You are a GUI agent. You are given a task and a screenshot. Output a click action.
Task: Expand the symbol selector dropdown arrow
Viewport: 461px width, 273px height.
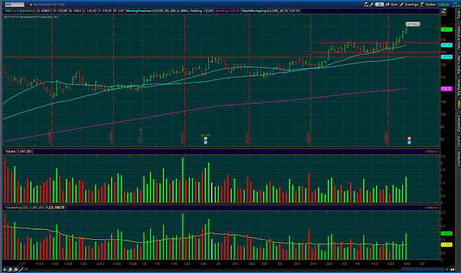point(26,4)
